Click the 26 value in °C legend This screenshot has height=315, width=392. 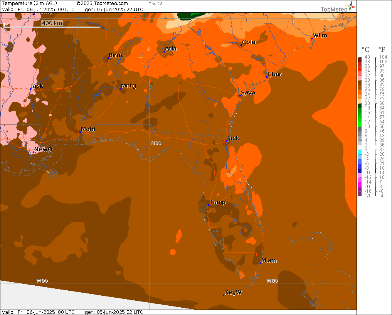[x=367, y=89]
